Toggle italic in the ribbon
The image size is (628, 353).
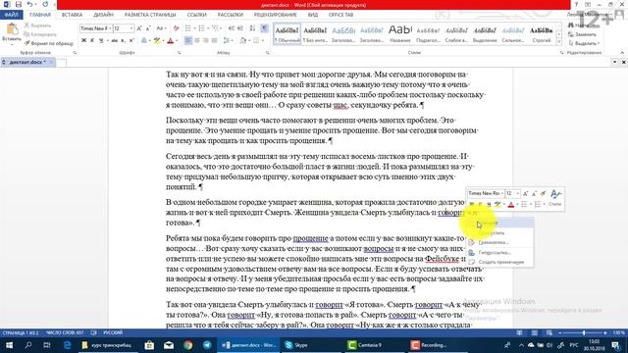click(x=92, y=40)
